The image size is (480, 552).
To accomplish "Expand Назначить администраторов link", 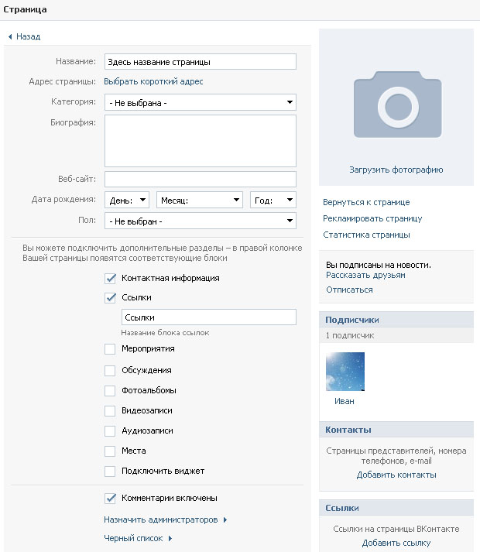I will click(165, 519).
